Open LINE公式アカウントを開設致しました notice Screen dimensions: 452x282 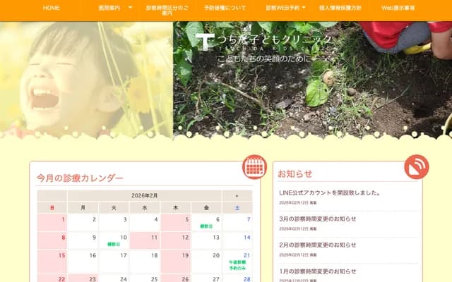330,192
